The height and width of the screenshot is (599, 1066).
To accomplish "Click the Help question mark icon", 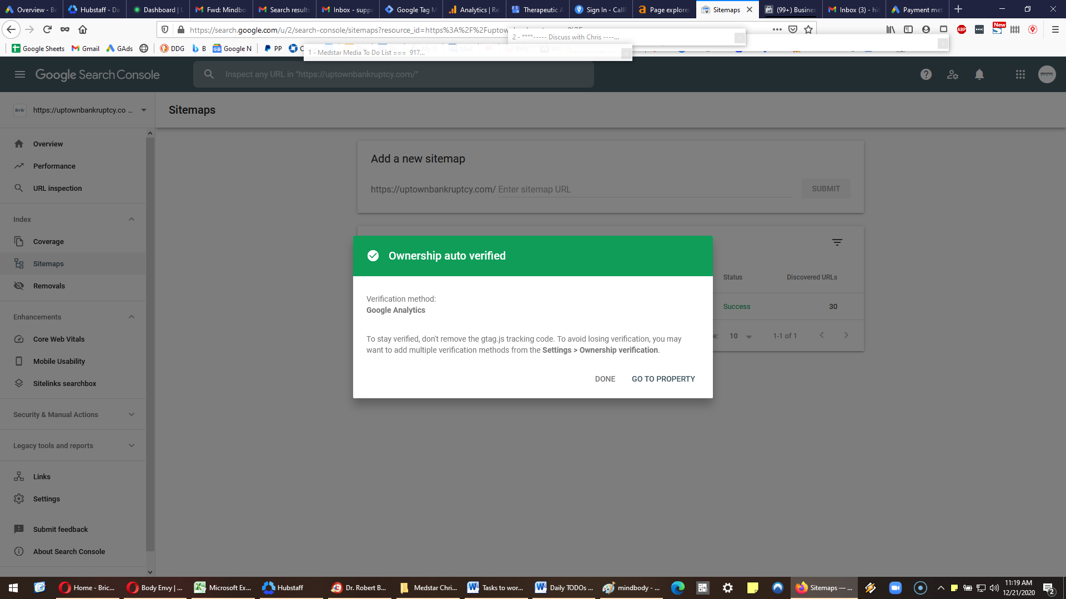I will coord(926,74).
